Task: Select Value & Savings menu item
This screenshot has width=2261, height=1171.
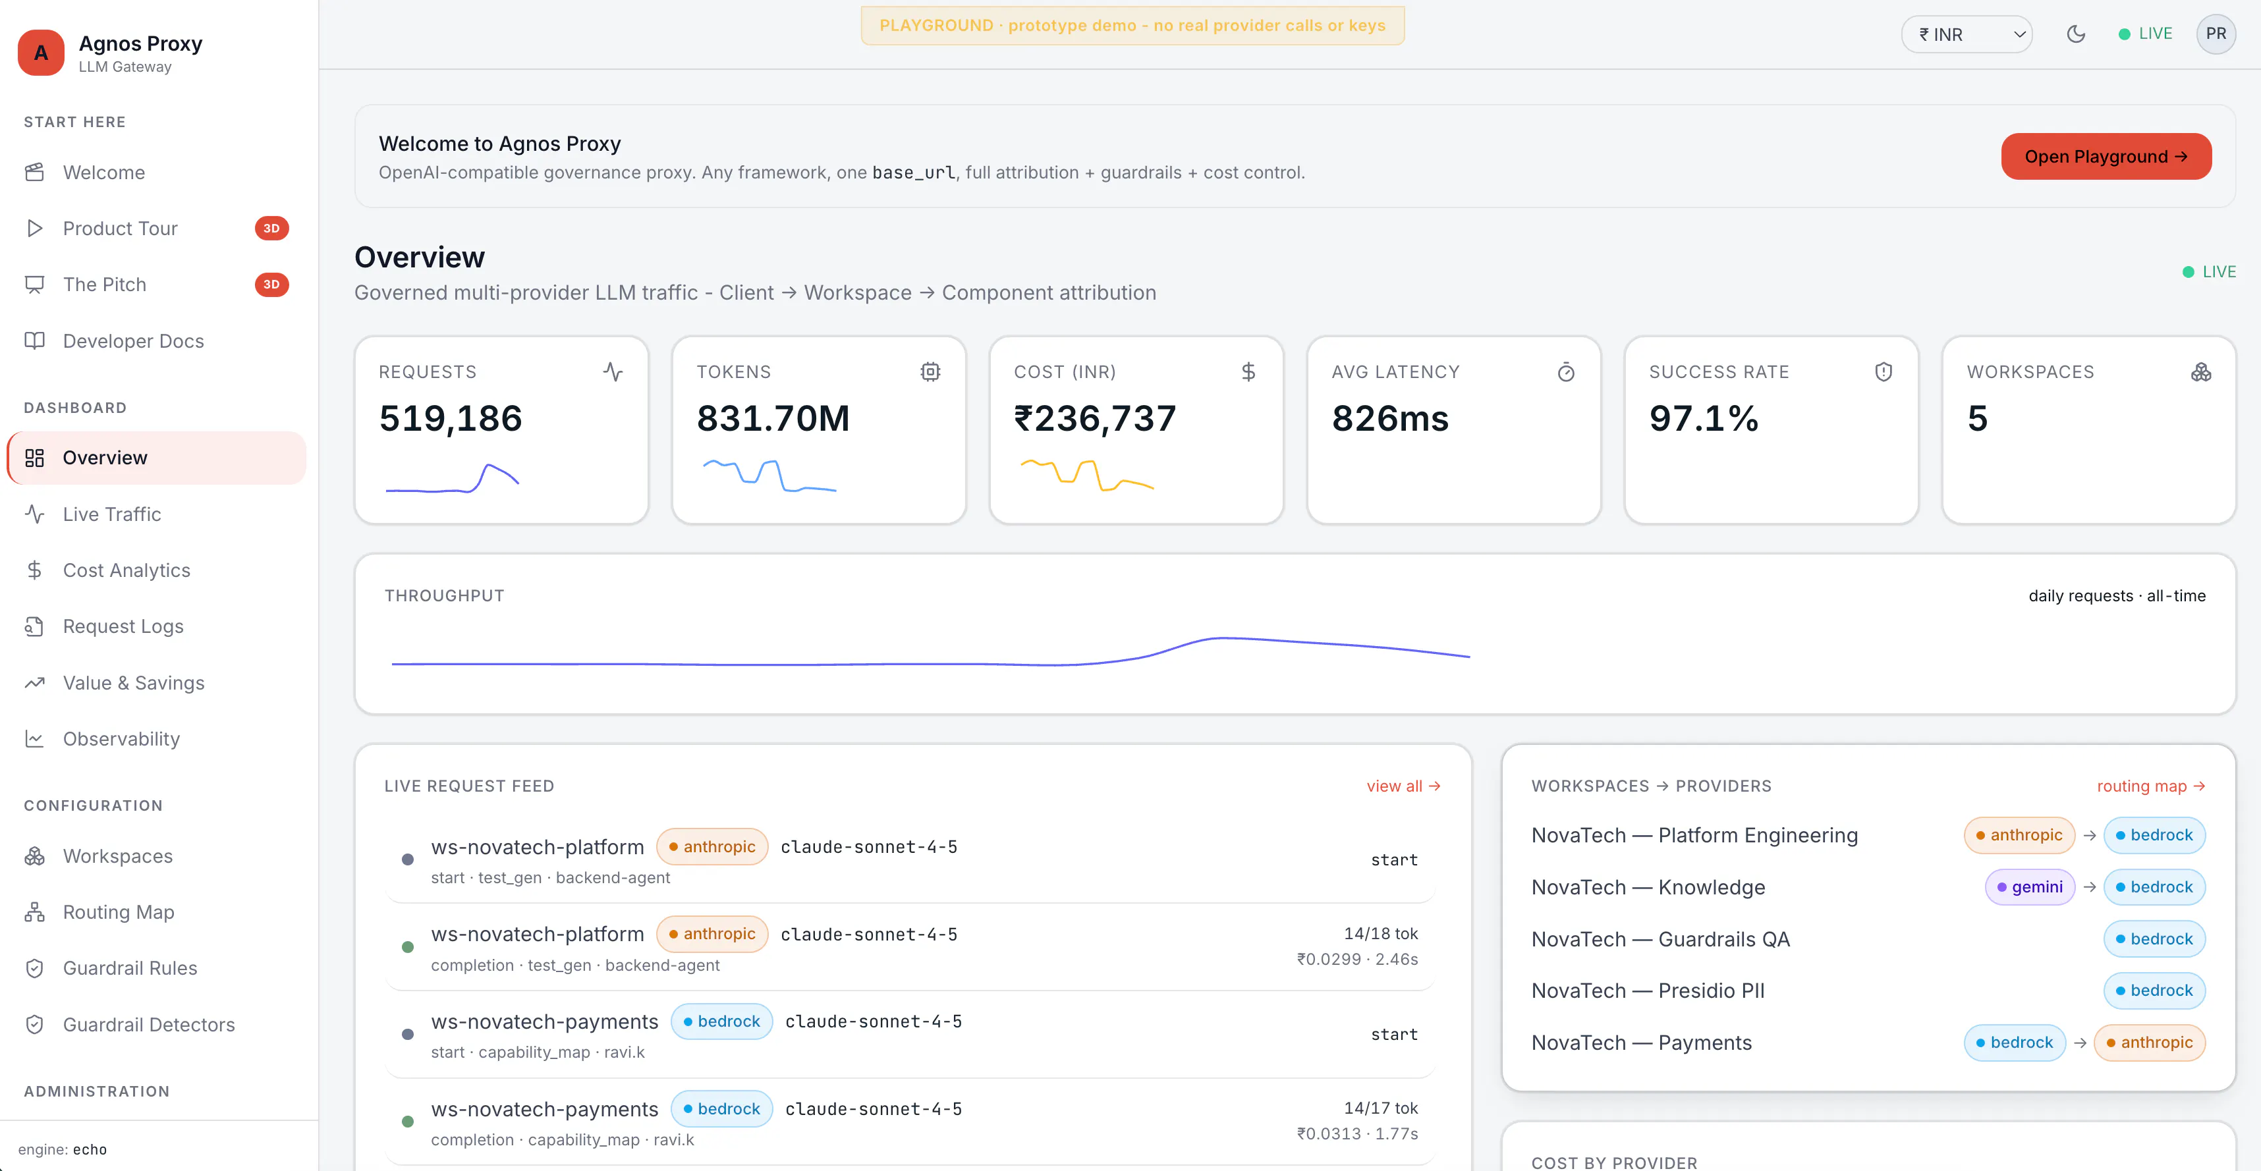Action: (157, 682)
